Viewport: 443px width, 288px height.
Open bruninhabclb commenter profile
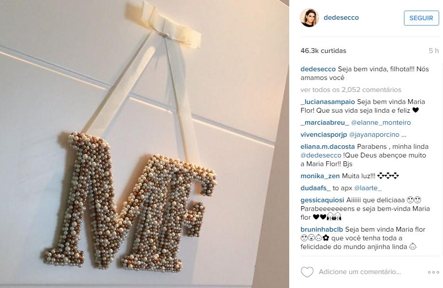322,230
